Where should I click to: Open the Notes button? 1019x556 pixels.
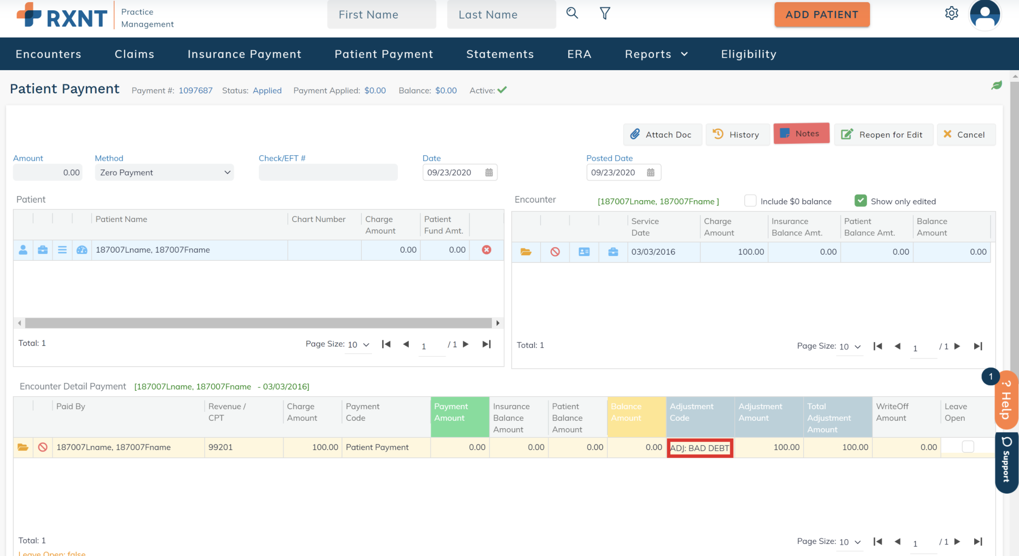tap(801, 133)
